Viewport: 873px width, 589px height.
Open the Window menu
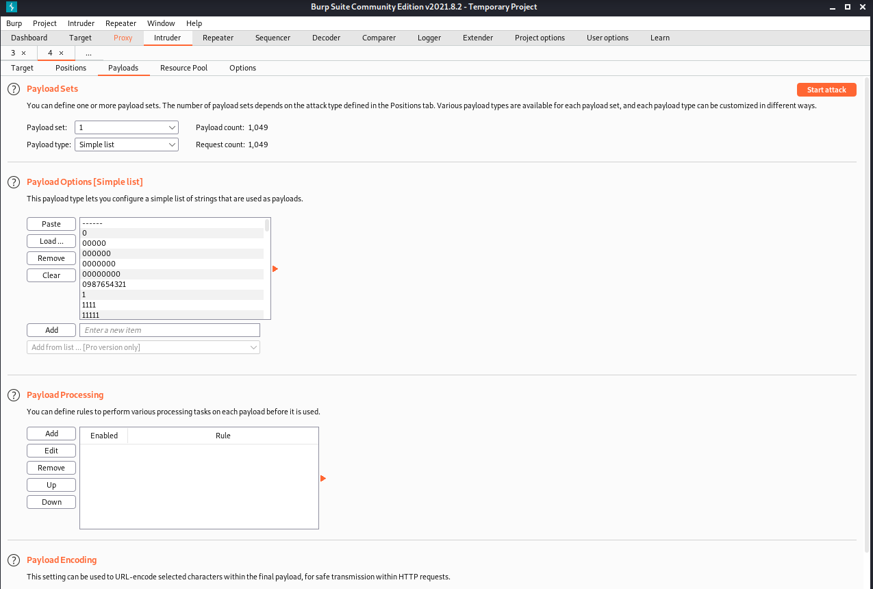(162, 23)
